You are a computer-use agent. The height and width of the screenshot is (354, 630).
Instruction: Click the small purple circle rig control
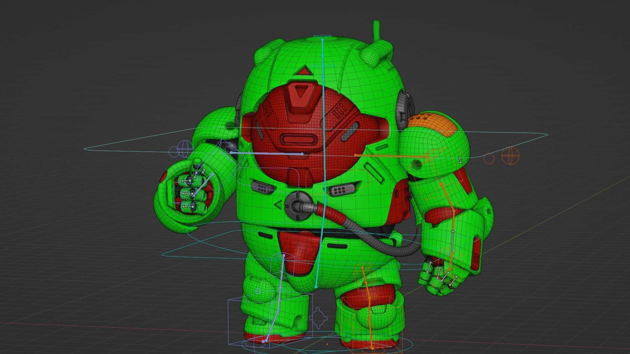pyautogui.click(x=173, y=151)
